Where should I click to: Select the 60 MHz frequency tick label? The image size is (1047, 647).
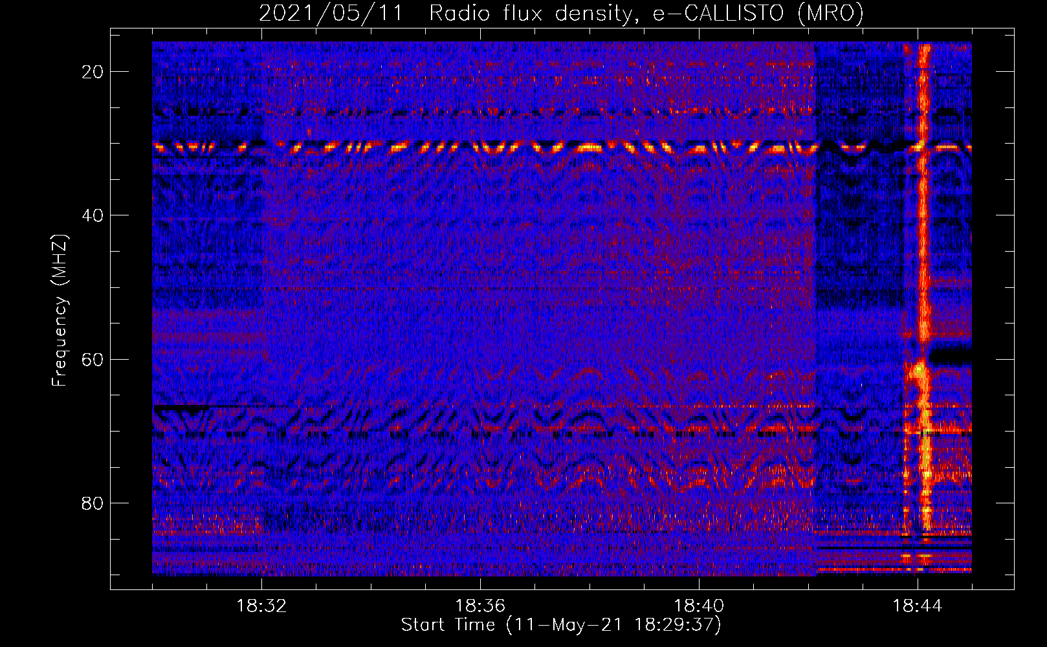(x=93, y=359)
